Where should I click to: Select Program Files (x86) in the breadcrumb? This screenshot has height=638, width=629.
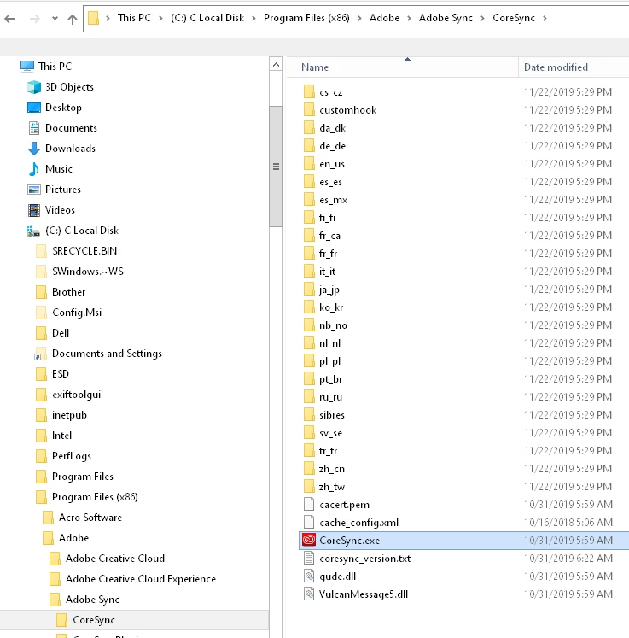coord(306,18)
